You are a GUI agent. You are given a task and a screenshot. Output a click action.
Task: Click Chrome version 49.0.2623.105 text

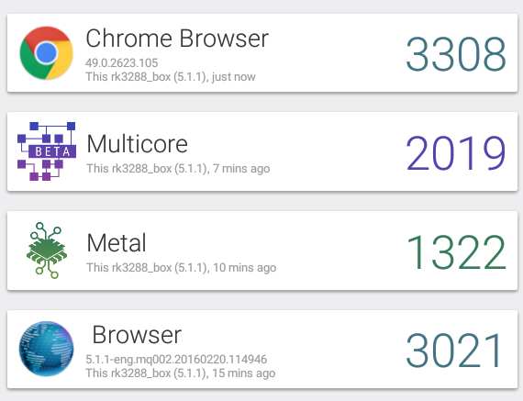point(122,62)
